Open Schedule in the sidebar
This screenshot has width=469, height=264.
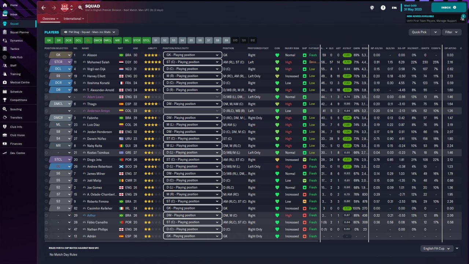[x=16, y=92]
